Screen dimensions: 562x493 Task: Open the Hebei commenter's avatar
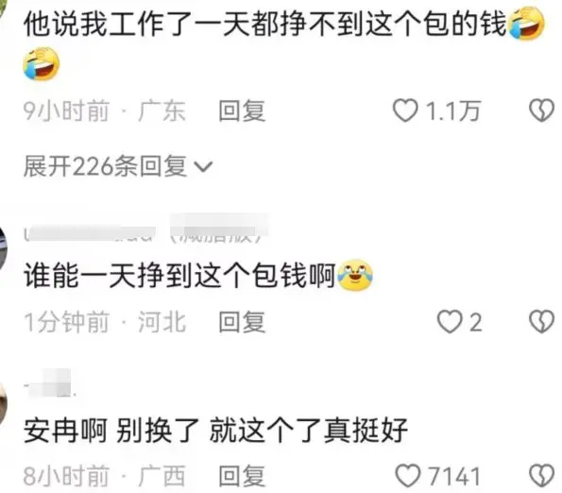tap(3, 249)
